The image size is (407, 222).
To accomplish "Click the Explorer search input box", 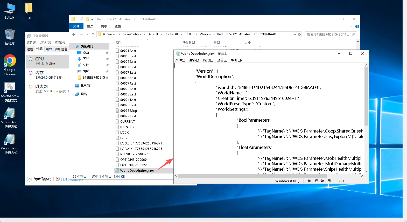I will (328, 34).
